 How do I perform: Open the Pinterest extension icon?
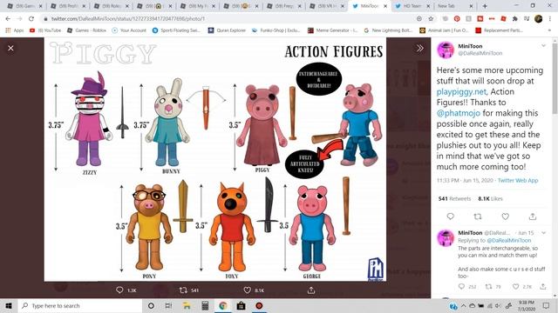(457, 18)
